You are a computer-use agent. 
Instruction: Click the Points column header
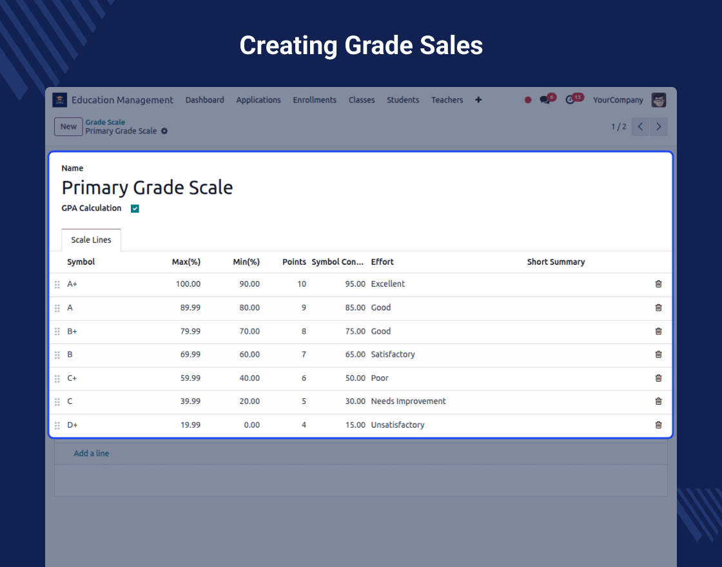pos(294,262)
